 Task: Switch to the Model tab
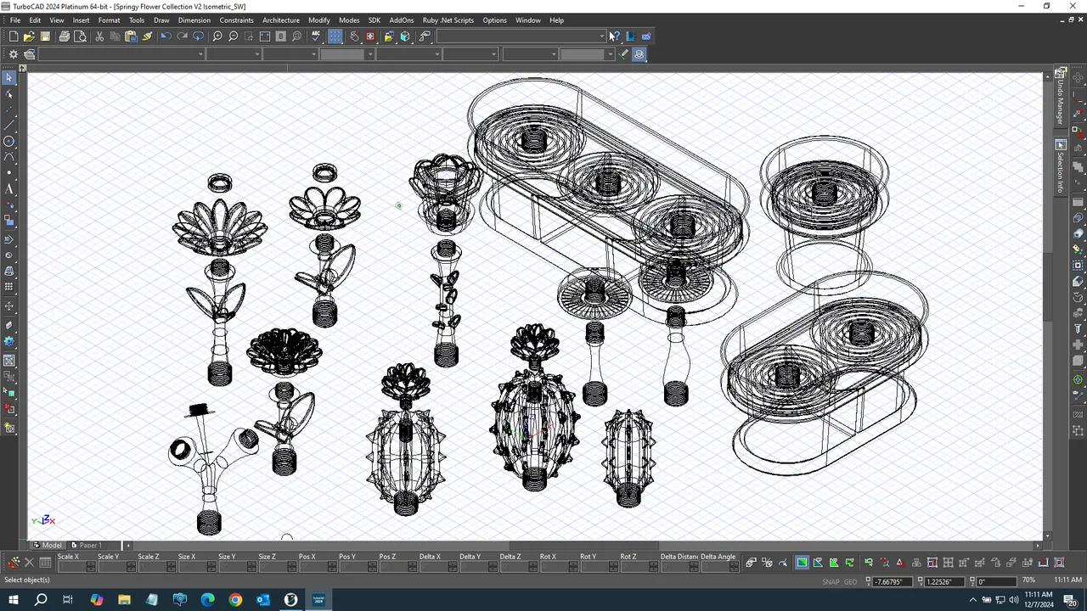point(48,545)
